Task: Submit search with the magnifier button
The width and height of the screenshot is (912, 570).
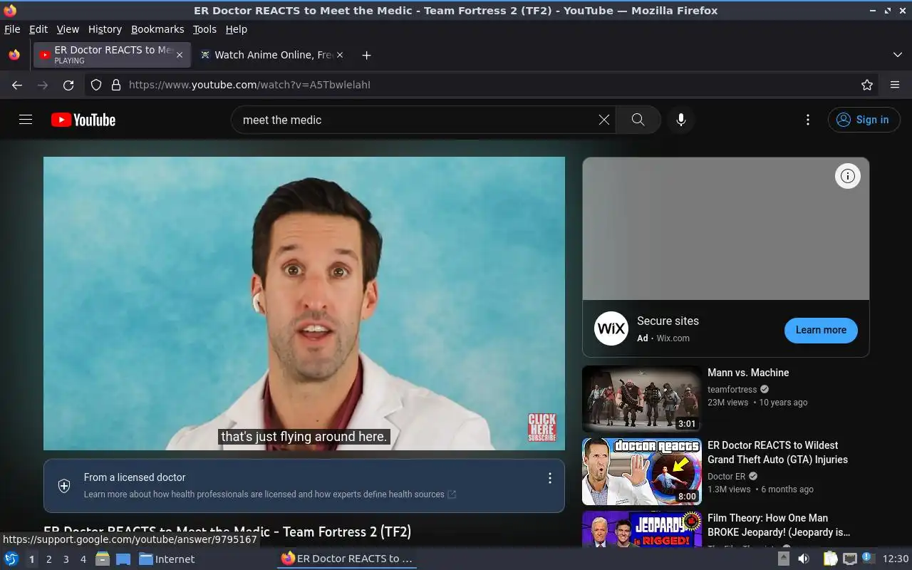Action: point(638,120)
